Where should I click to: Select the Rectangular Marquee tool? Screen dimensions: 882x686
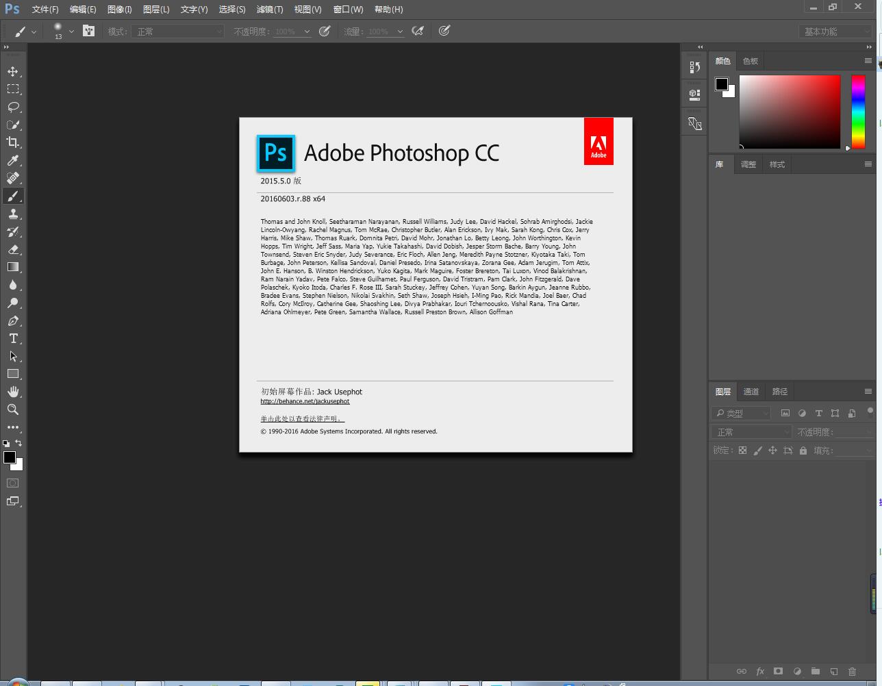13,89
